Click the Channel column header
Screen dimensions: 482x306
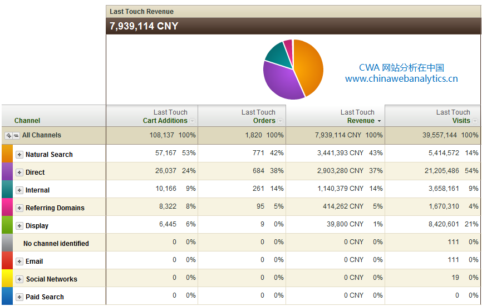[27, 121]
